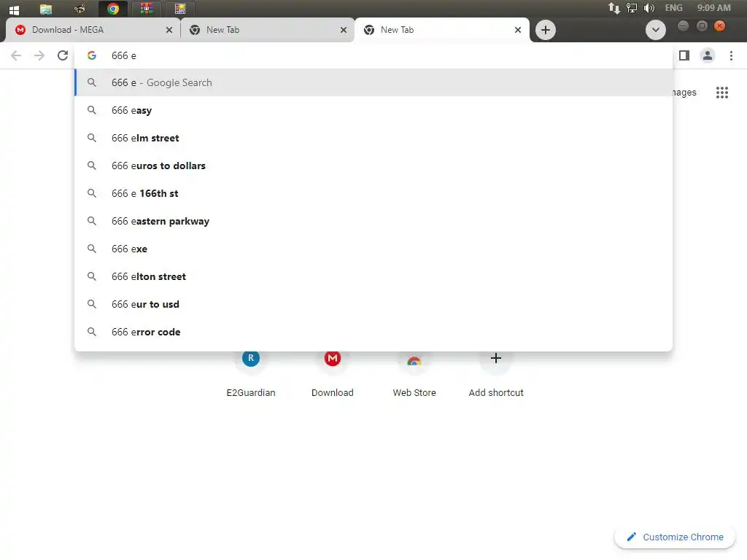Open the MEGA Download shortcut

pos(333,374)
